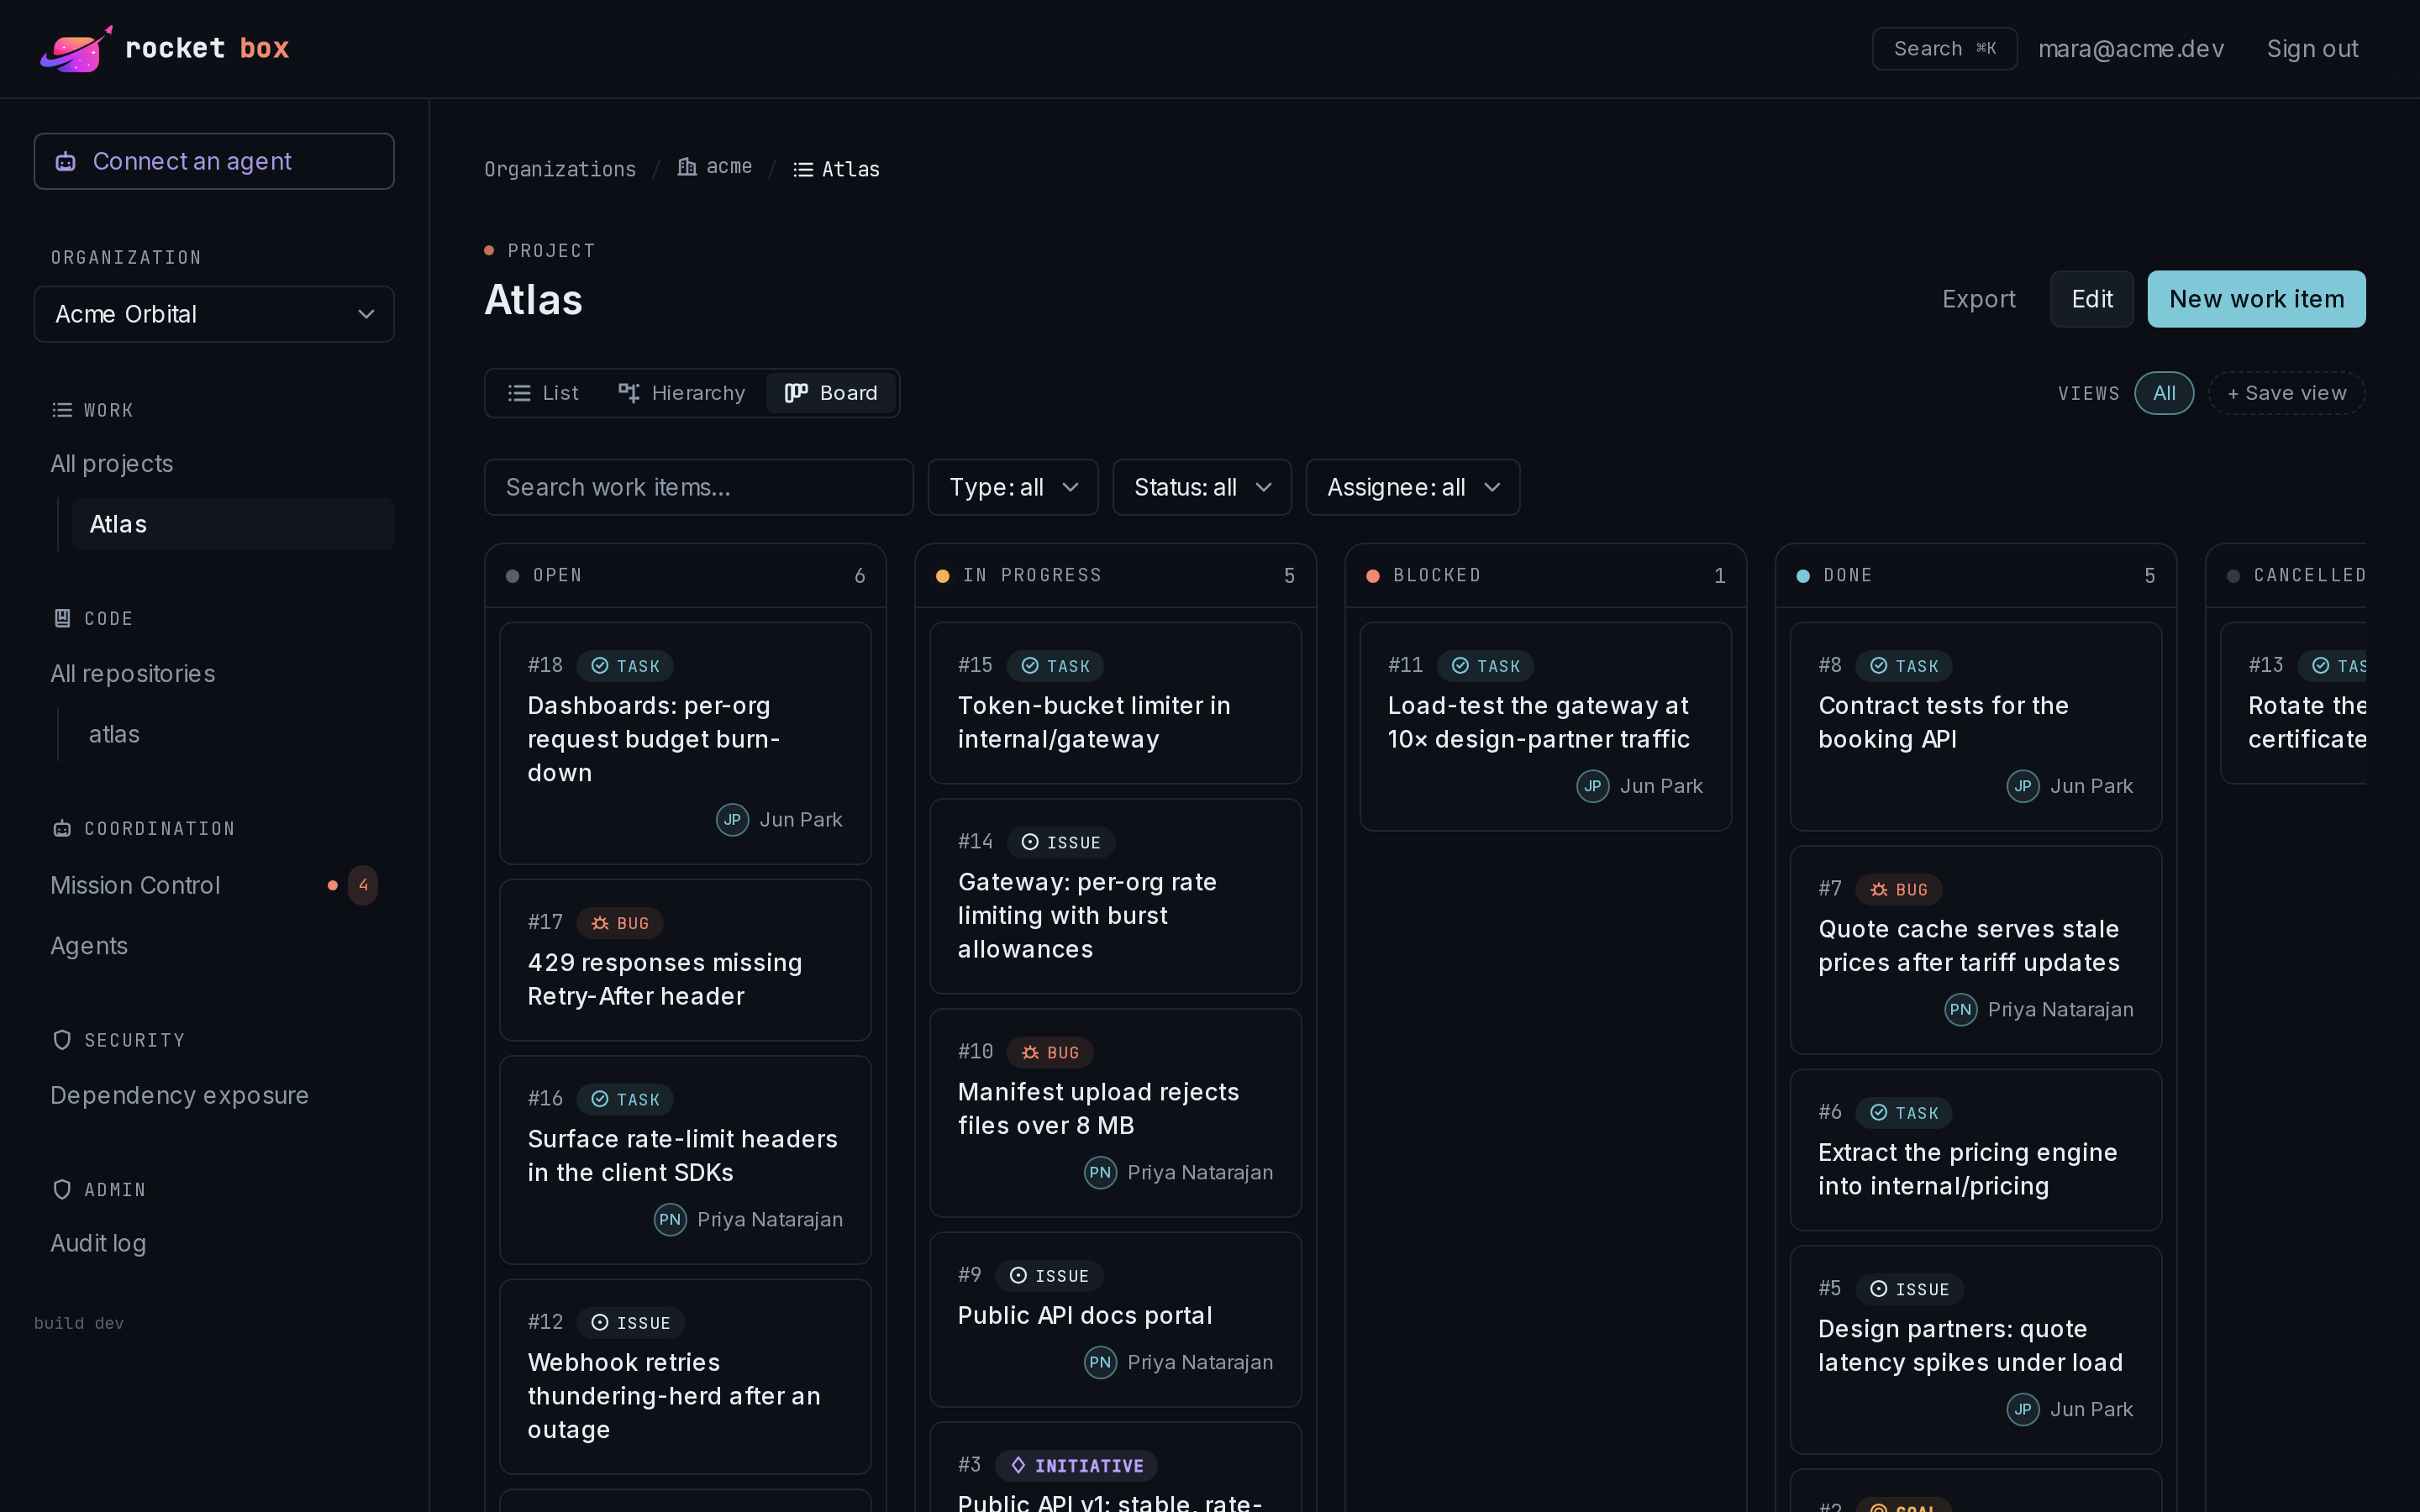Click mara@acme.dev account link
Image resolution: width=2420 pixels, height=1512 pixels.
[2131, 49]
